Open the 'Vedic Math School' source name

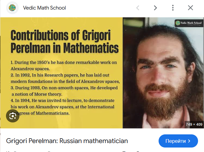pyautogui.click(x=45, y=8)
